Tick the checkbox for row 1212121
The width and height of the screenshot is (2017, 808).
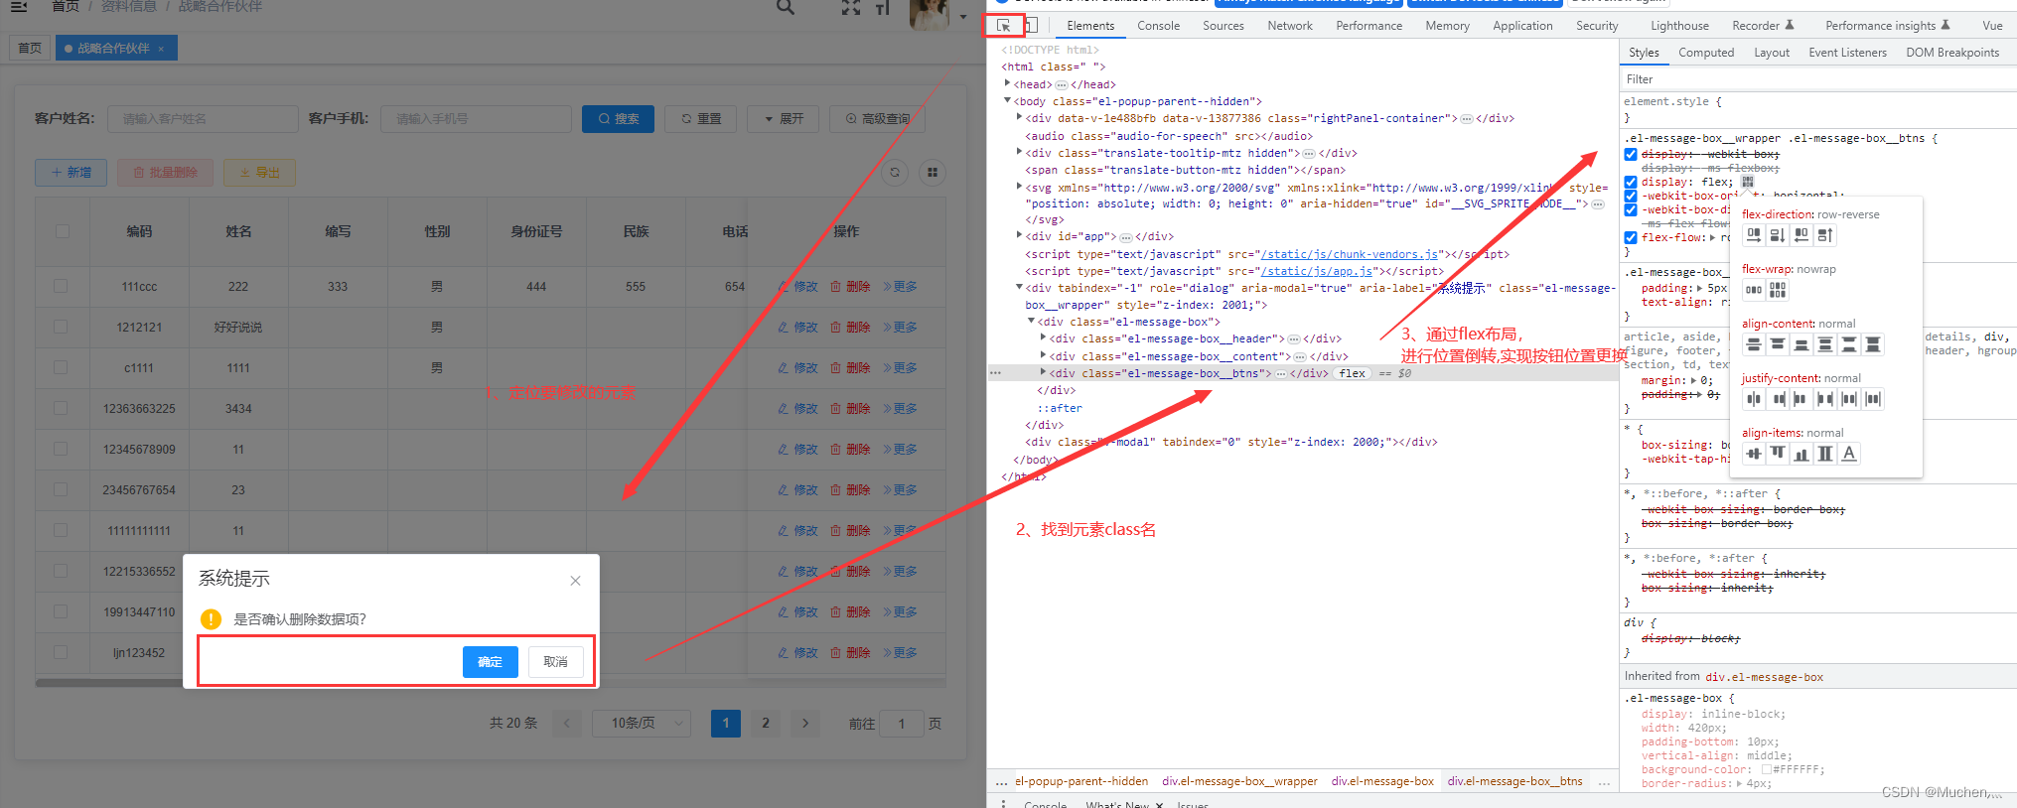tap(61, 327)
